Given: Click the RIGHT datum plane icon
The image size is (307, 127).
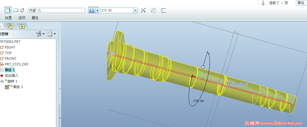Looking at the screenshot, I should (2, 47).
